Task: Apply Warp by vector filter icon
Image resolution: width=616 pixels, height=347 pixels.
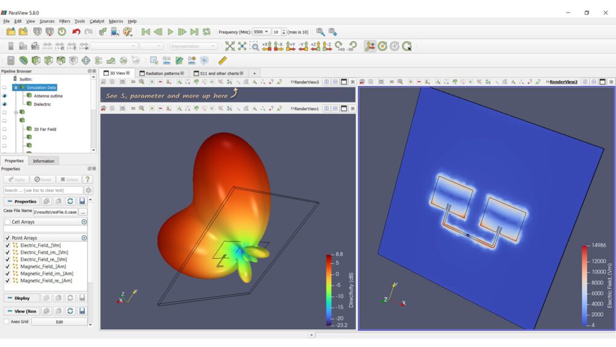Action: pos(111,61)
